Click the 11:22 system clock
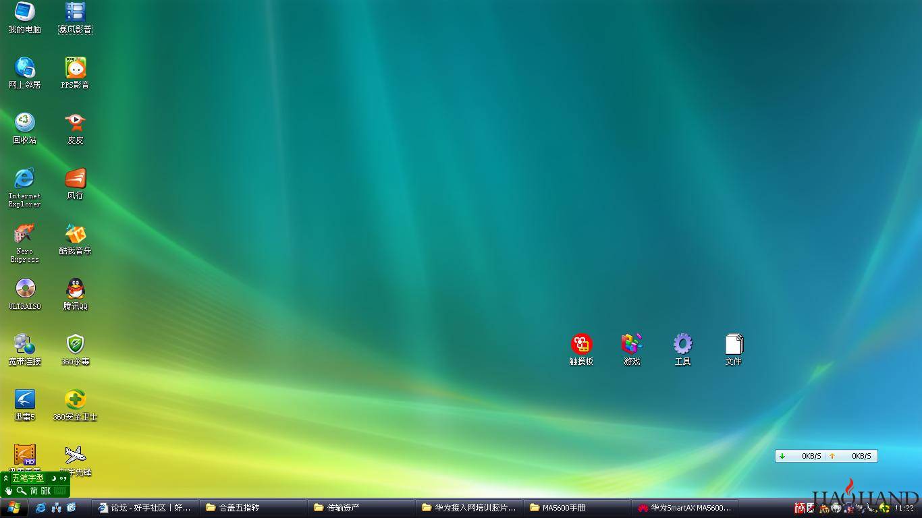 point(904,508)
